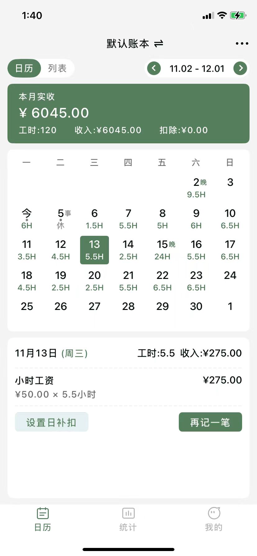Screen dimensions: 257x556
Task: Select date 15 with night shift mark
Action: tap(162, 250)
